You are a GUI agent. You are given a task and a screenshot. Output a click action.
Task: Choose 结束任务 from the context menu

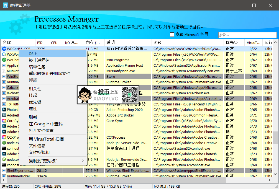click(53, 67)
